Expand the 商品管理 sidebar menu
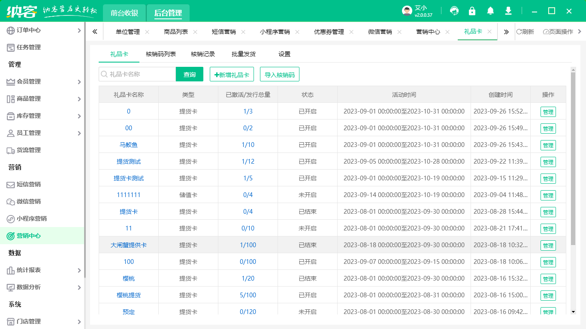Viewport: 586px width, 329px height. click(x=79, y=99)
